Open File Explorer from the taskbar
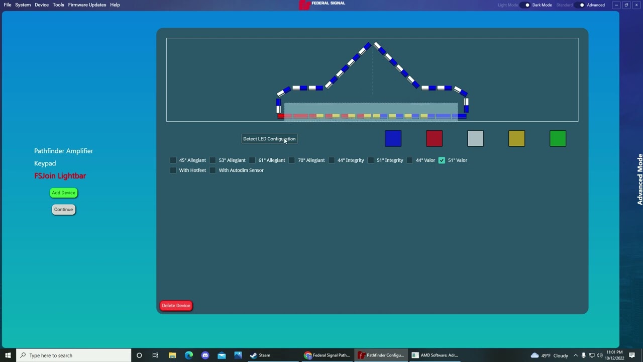The height and width of the screenshot is (362, 643). [x=172, y=355]
